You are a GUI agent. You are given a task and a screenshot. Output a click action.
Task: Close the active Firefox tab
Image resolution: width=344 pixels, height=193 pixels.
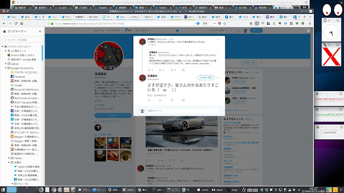(43, 17)
